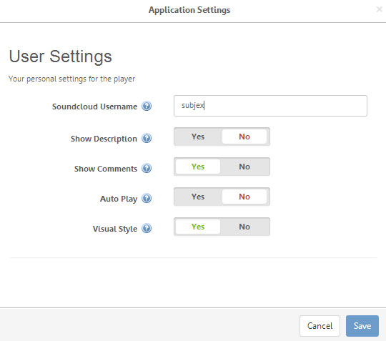Select Yes for Show Comments
The width and height of the screenshot is (386, 341).
tap(198, 167)
